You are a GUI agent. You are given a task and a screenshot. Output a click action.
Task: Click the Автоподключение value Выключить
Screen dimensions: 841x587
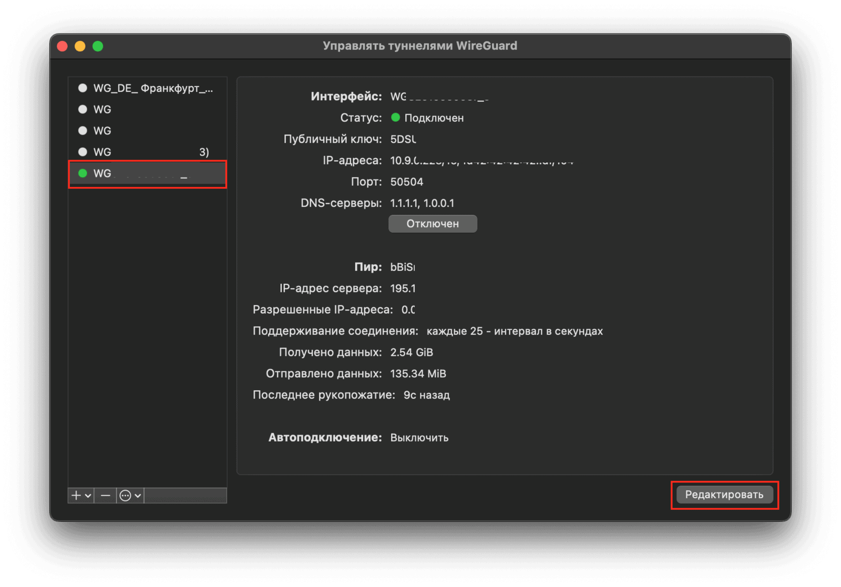419,438
